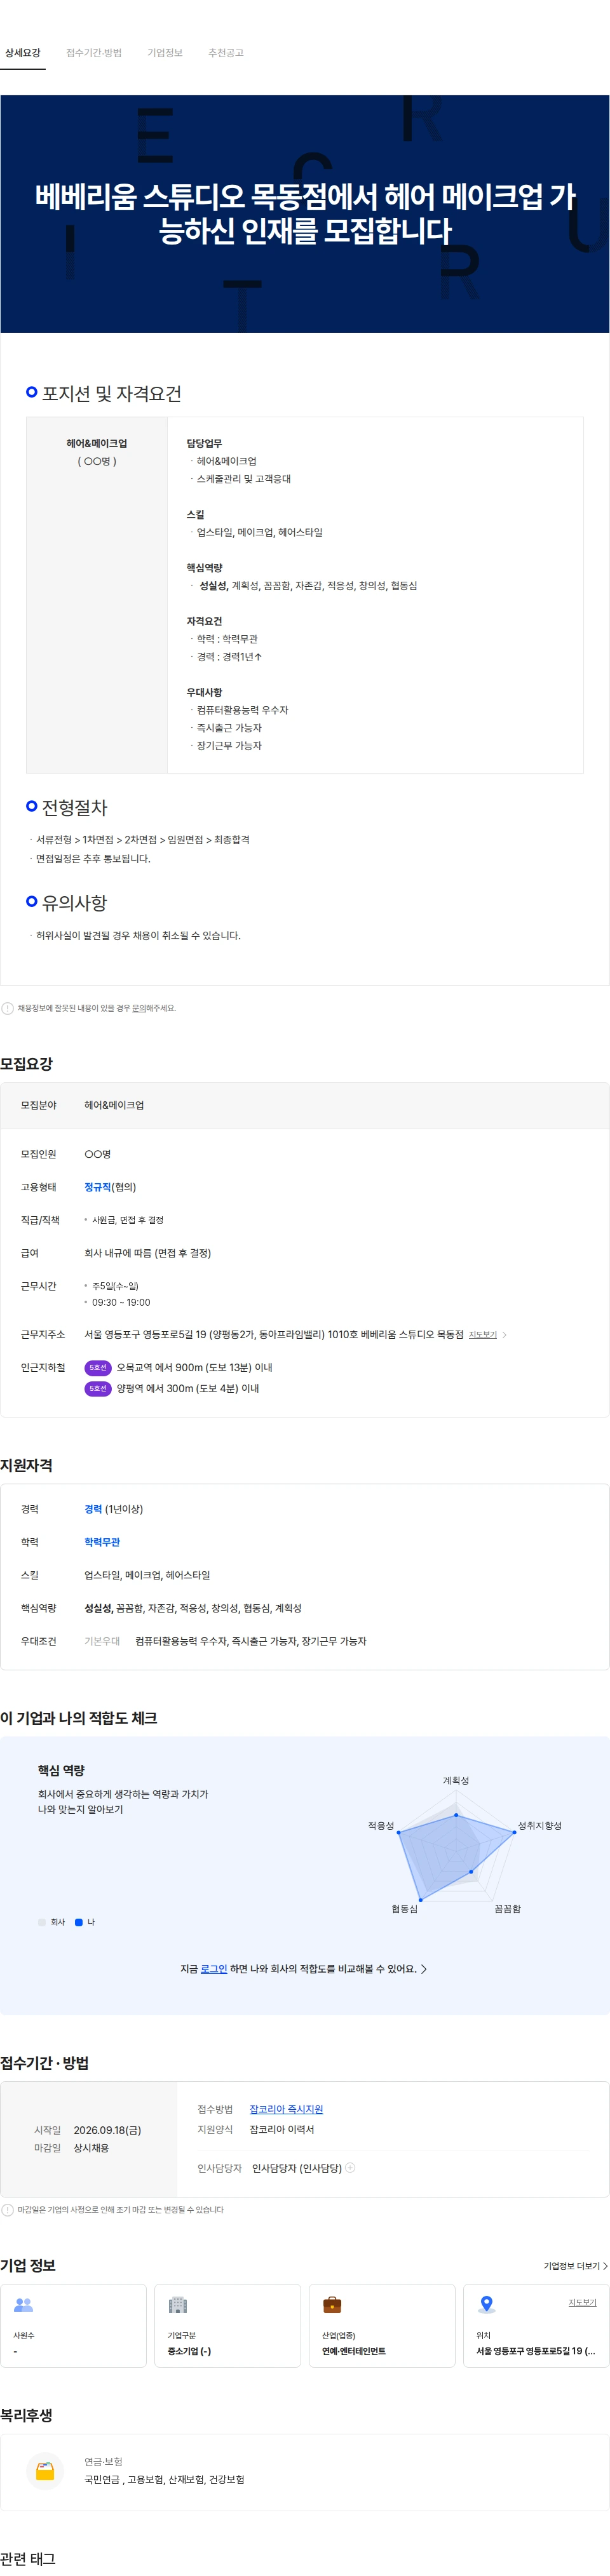Click the 사원수 people icon

(x=23, y=2305)
